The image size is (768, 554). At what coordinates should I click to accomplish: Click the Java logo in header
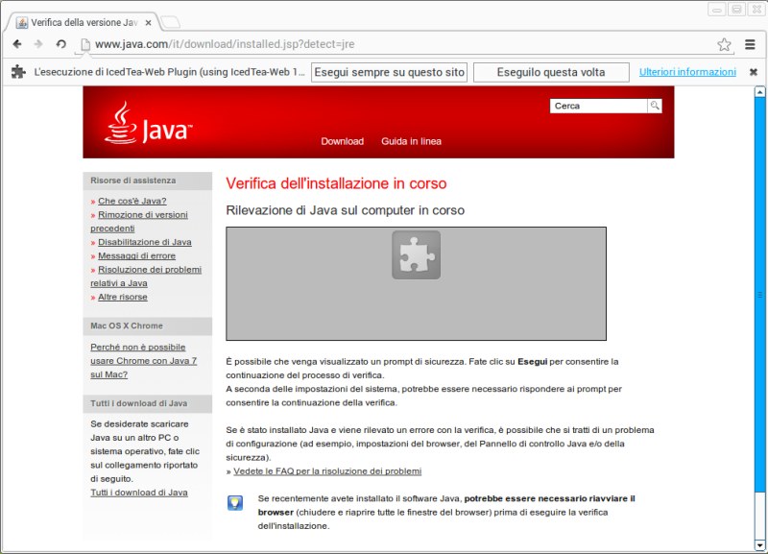149,123
